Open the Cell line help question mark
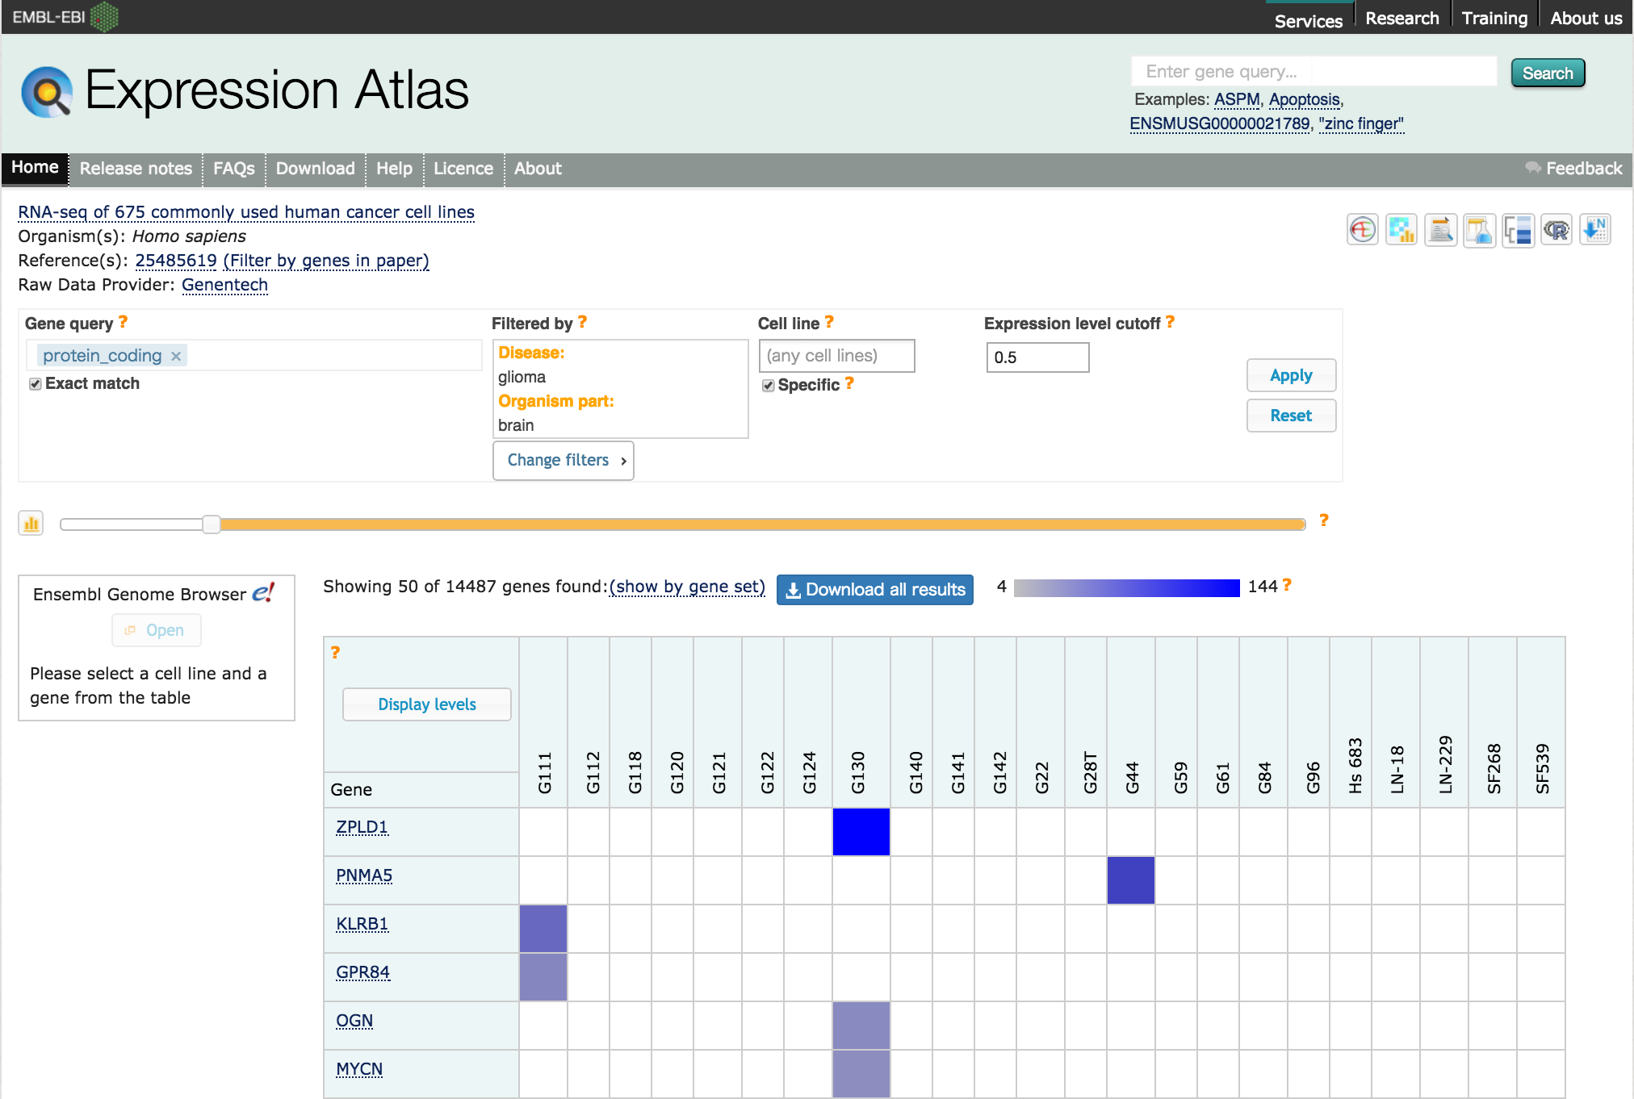This screenshot has height=1099, width=1634. (829, 322)
